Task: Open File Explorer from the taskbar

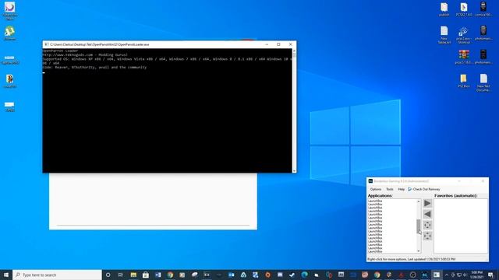Action: [133, 275]
